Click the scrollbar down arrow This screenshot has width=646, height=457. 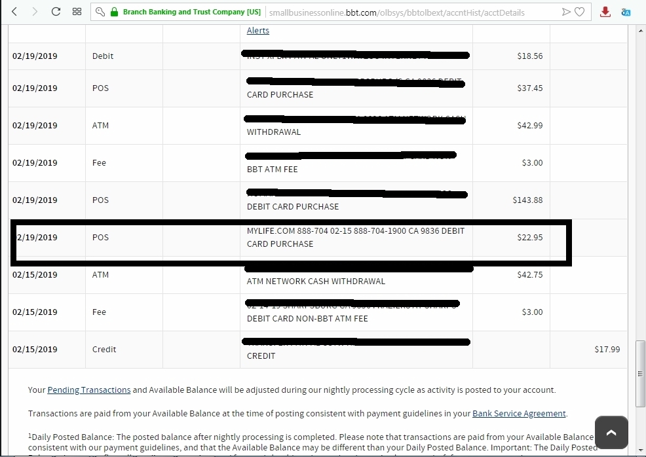click(640, 450)
